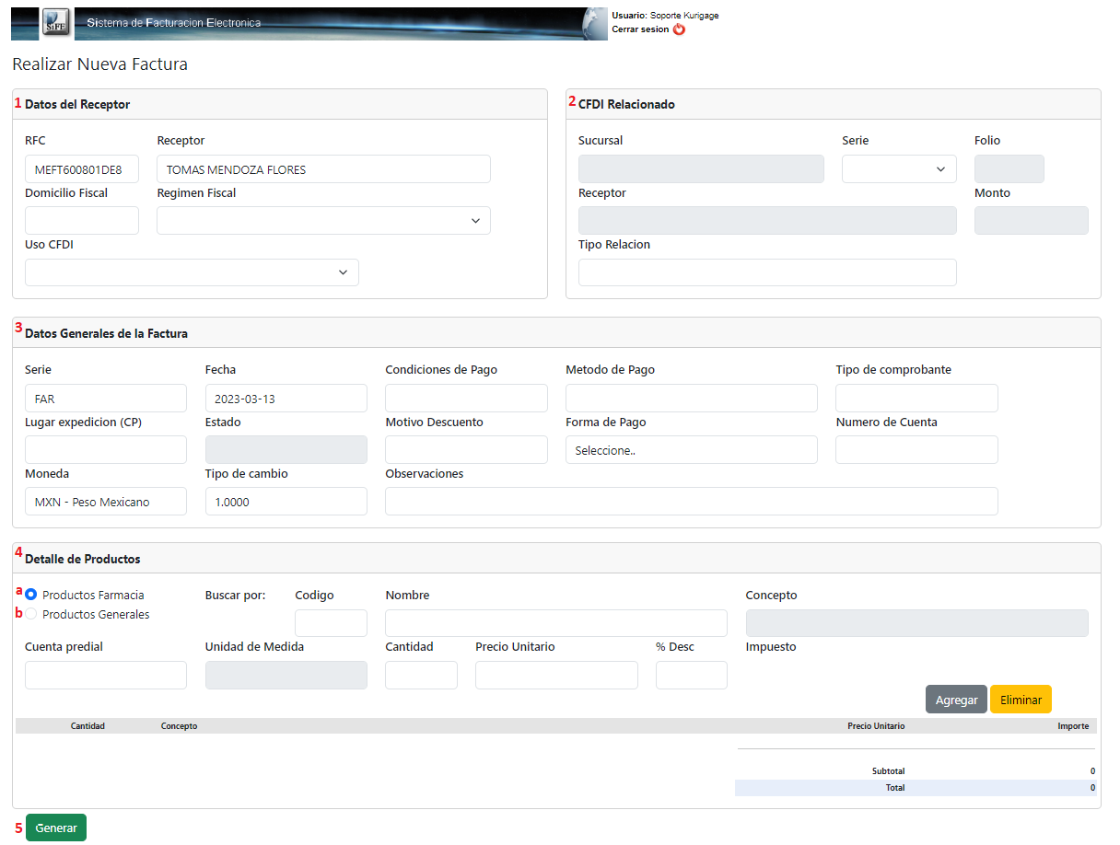Click the Fecha date field
Screen dimensions: 1120x845
point(286,399)
